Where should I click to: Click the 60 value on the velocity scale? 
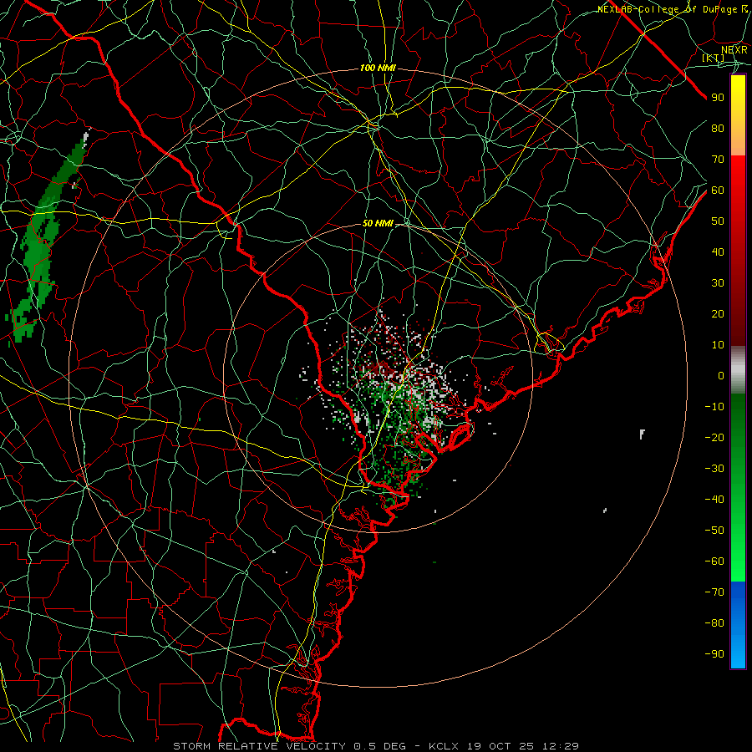[718, 190]
